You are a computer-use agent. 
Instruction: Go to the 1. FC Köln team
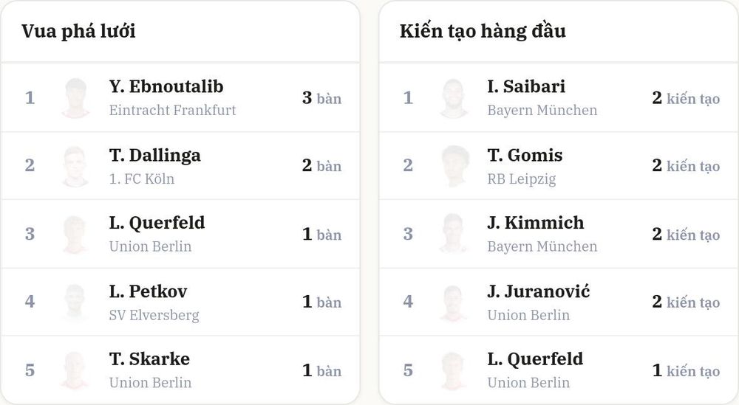tap(141, 179)
